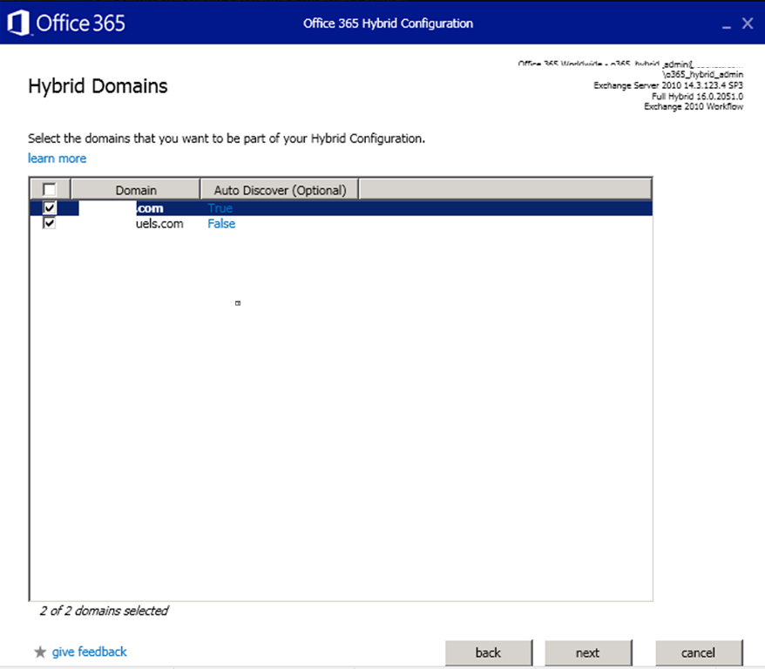
Task: Toggle the select-all domains header checkbox
Action: [x=50, y=189]
